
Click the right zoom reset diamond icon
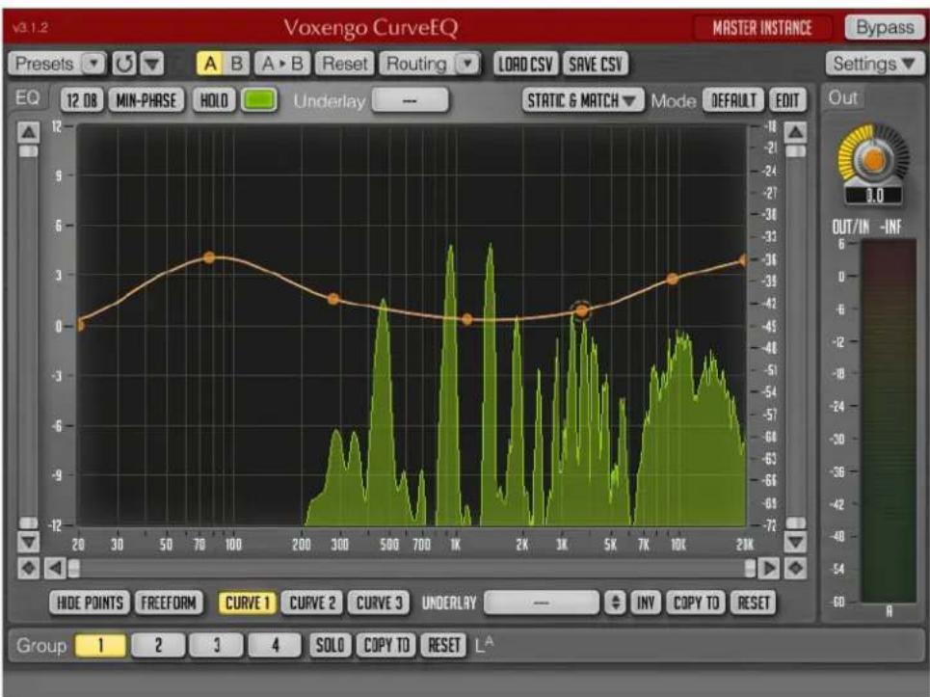795,568
